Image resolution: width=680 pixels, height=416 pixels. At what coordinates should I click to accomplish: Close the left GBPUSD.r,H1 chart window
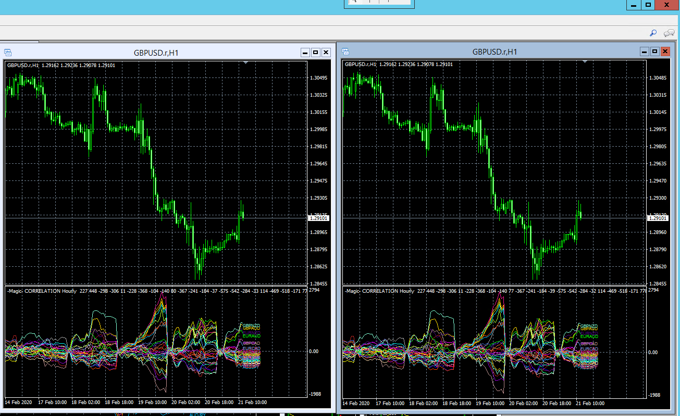(x=326, y=53)
